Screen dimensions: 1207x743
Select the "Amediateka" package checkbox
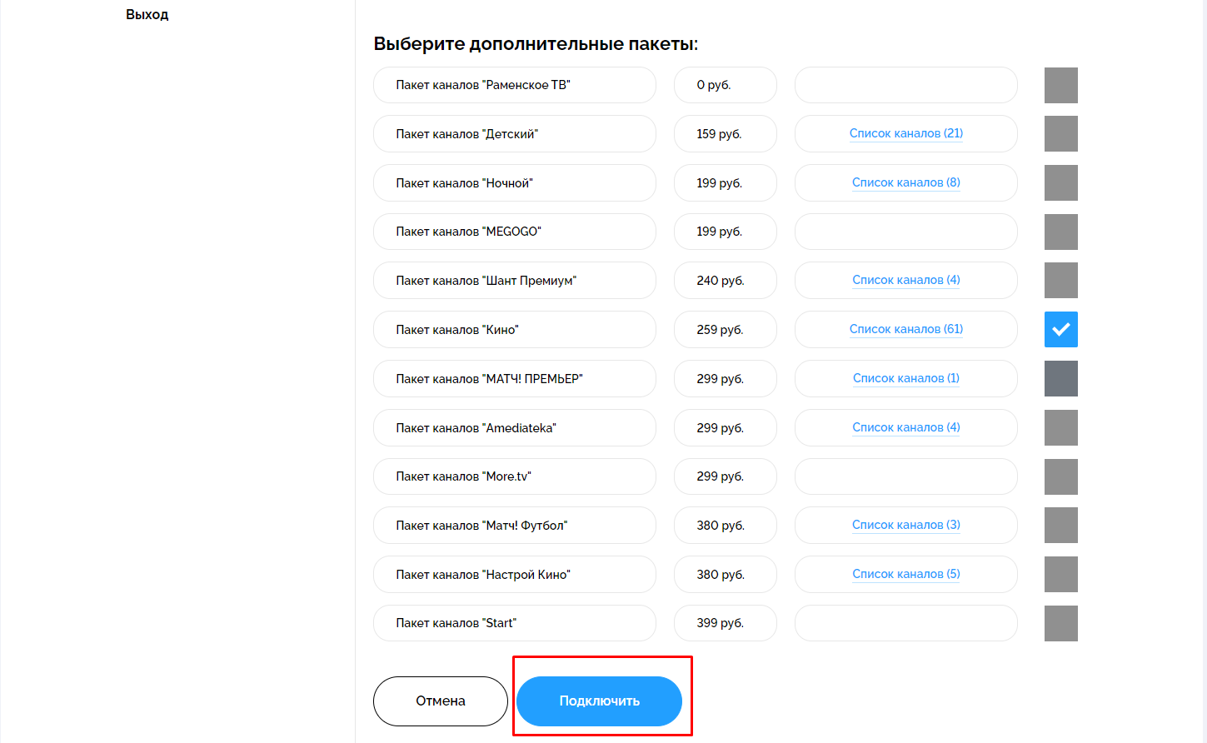(1060, 428)
